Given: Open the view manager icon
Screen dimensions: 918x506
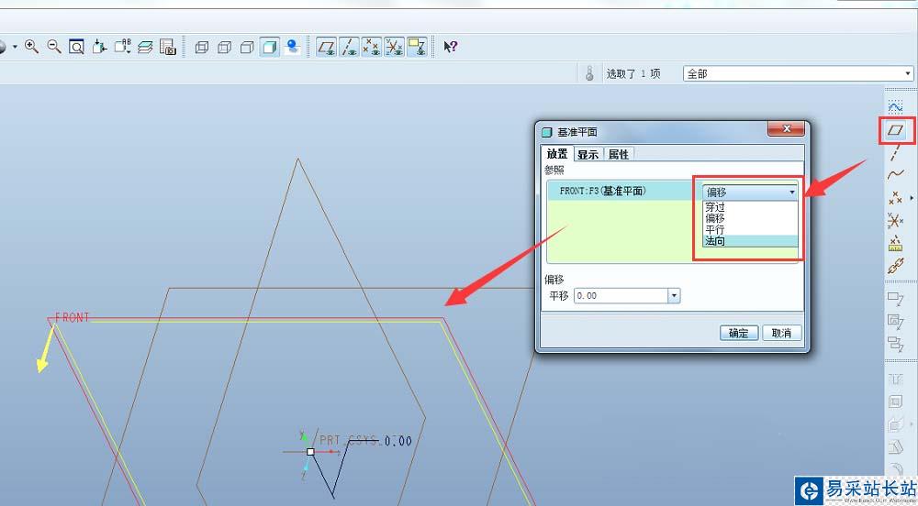Looking at the screenshot, I should [168, 47].
